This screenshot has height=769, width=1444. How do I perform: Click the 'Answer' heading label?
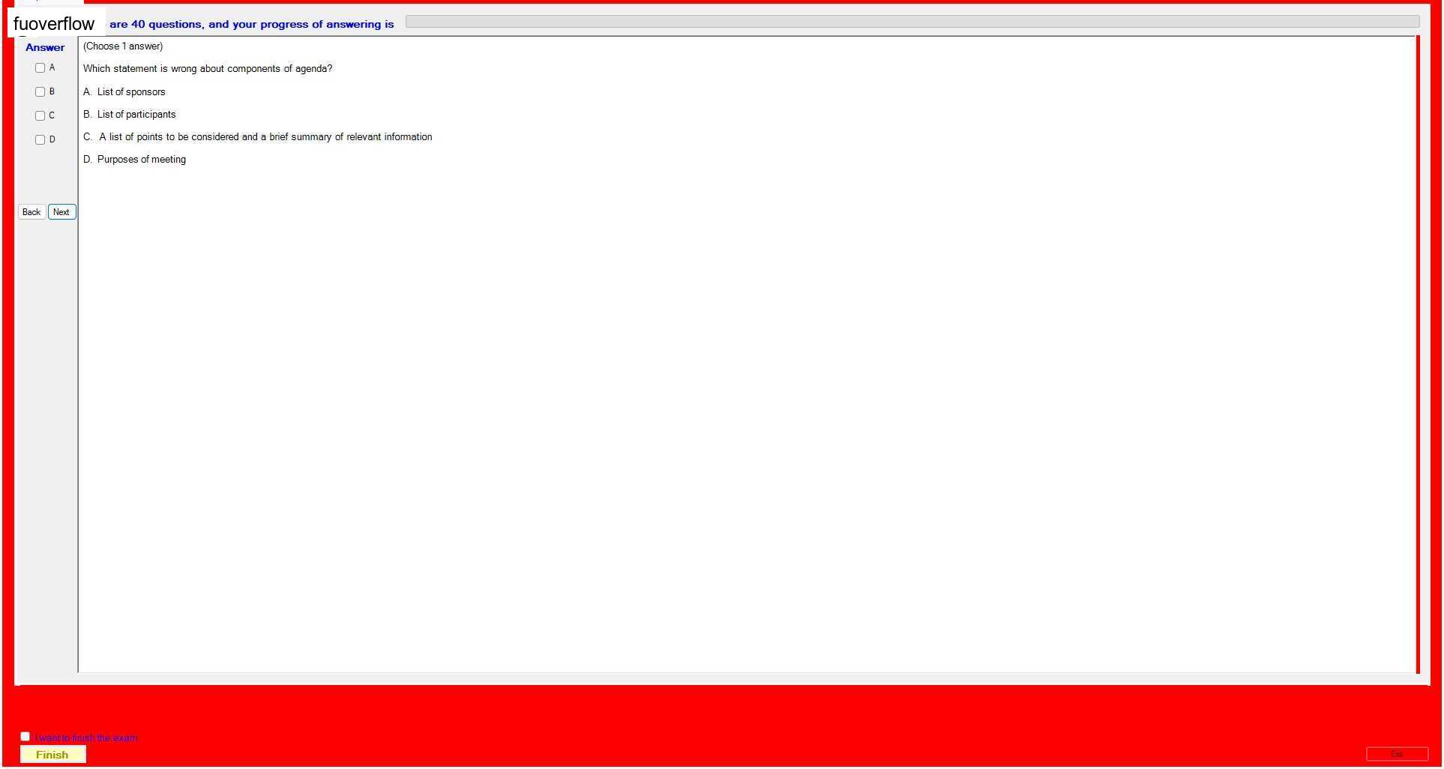coord(45,47)
